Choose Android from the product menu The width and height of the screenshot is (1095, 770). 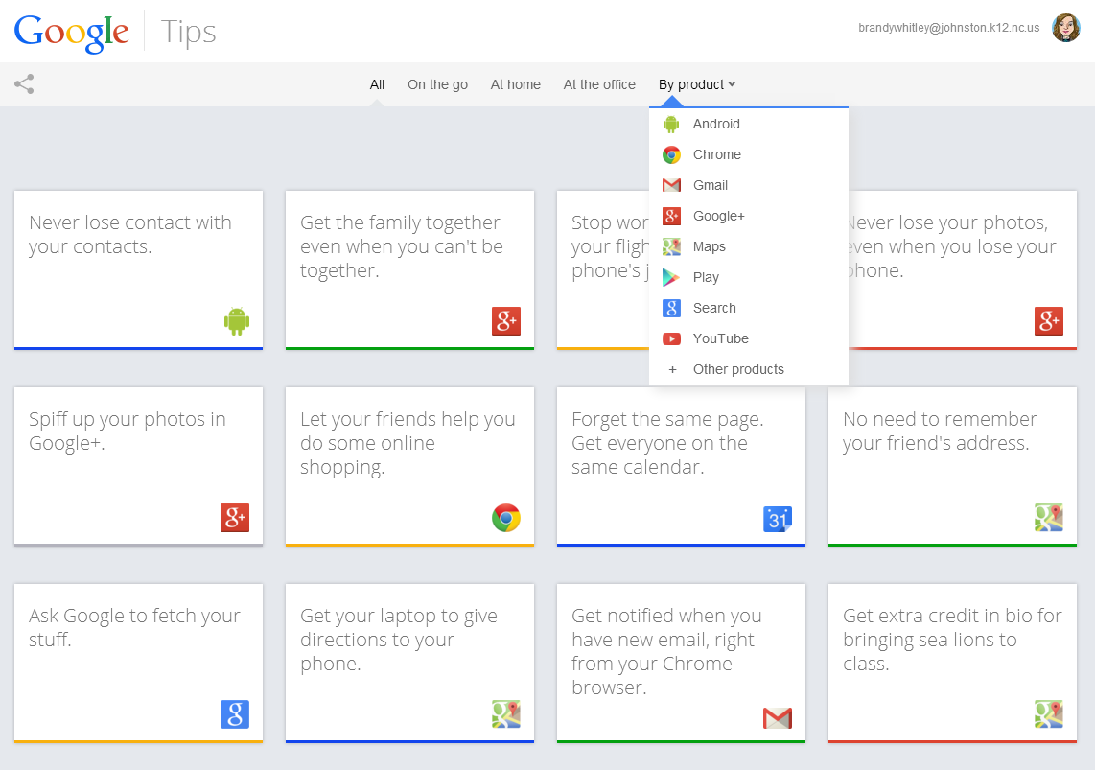tap(749, 125)
